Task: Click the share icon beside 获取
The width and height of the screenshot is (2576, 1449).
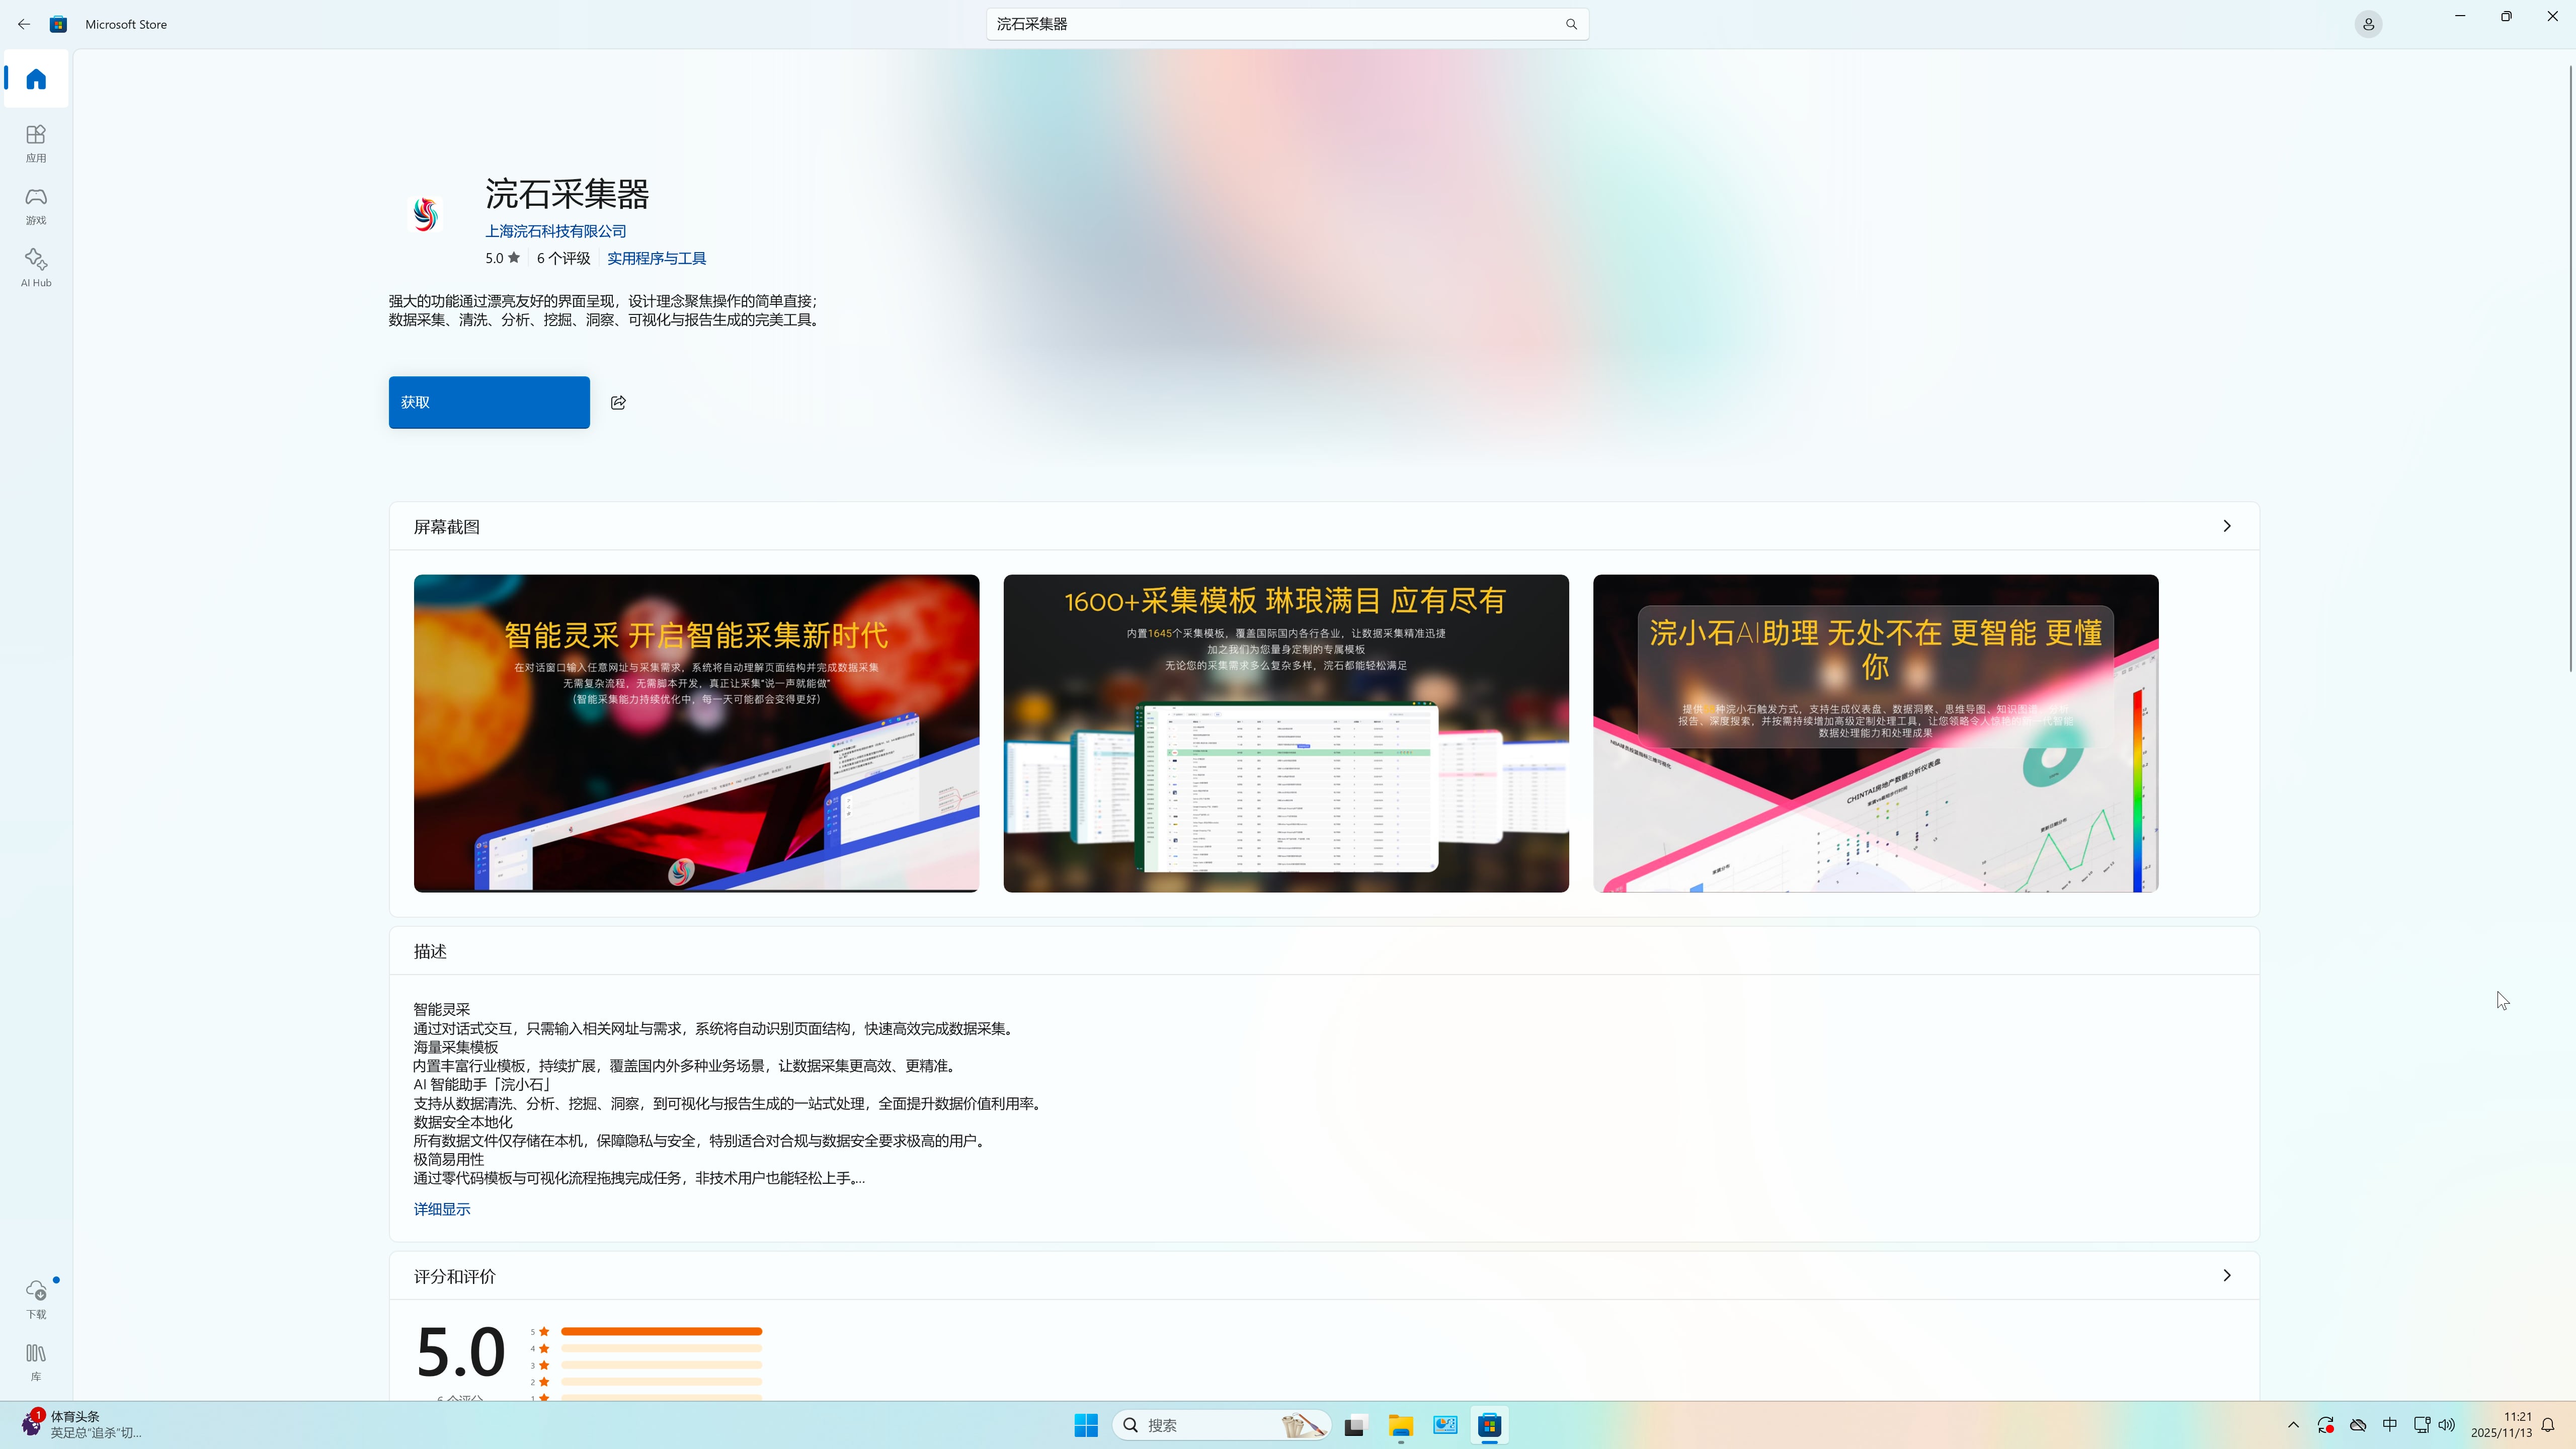Action: (x=618, y=402)
